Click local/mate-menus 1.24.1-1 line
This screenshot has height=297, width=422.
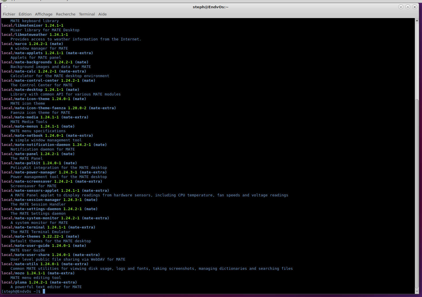[38, 126]
